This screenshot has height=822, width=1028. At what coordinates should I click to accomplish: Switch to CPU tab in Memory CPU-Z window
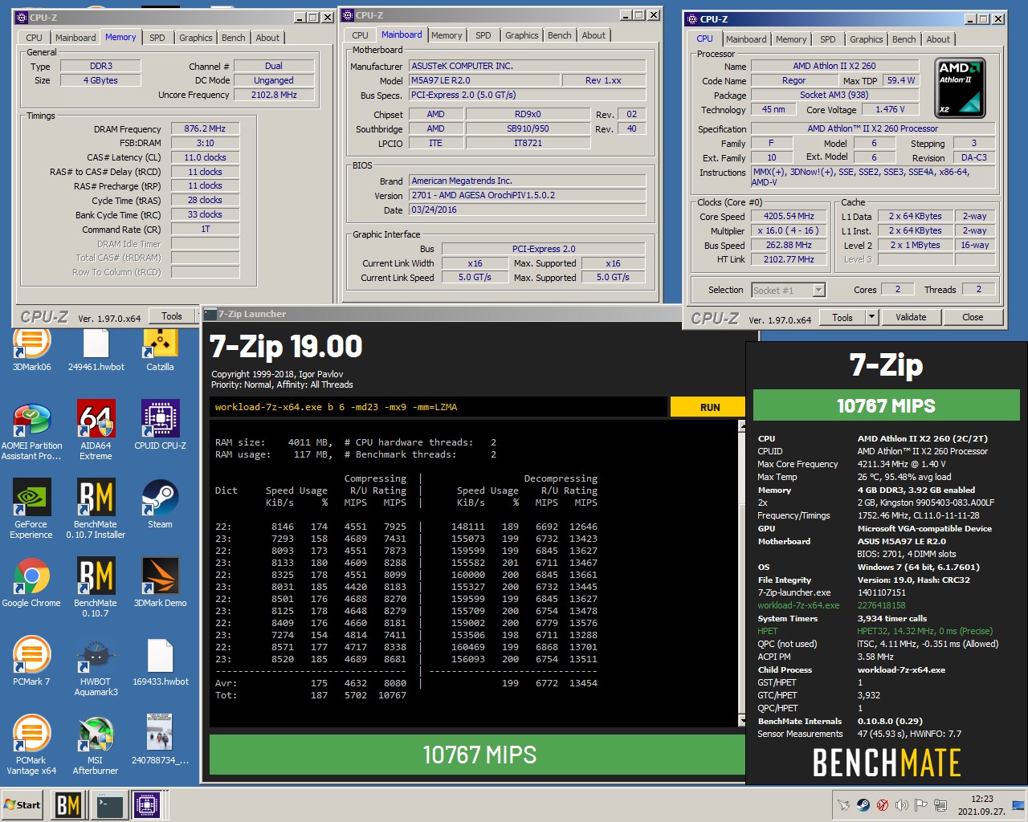34,38
